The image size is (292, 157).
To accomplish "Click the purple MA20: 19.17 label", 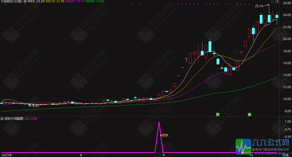I will pos(75,2).
